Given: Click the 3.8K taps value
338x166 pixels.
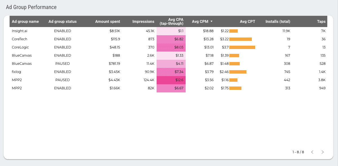Looking at the screenshot, I should point(322,80).
